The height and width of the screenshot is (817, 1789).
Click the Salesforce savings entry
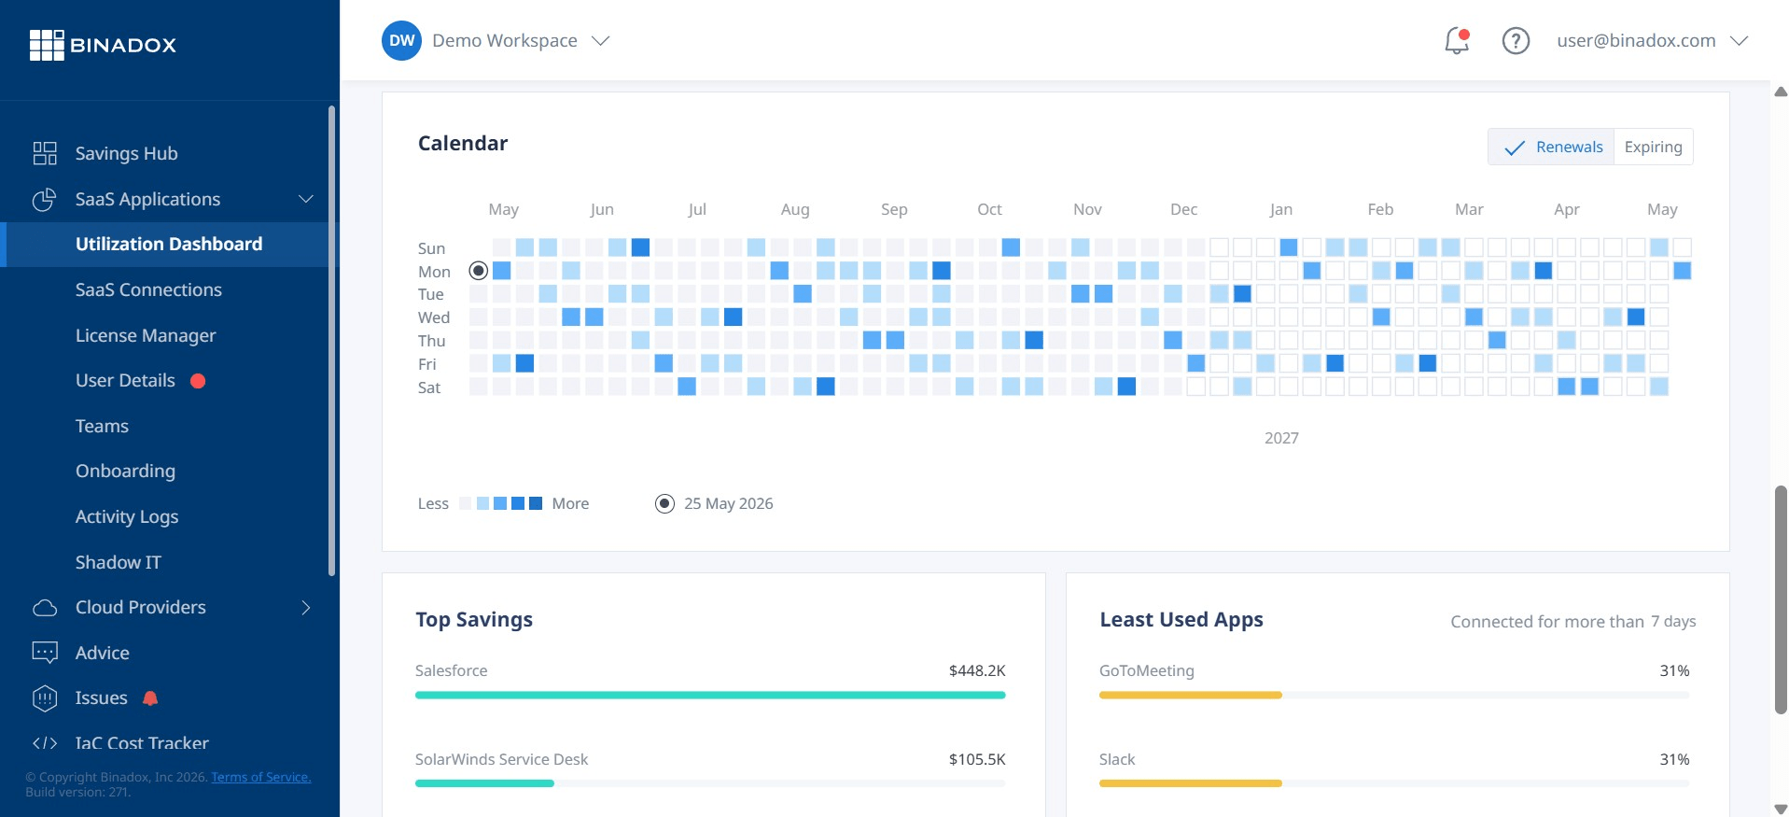pos(451,670)
